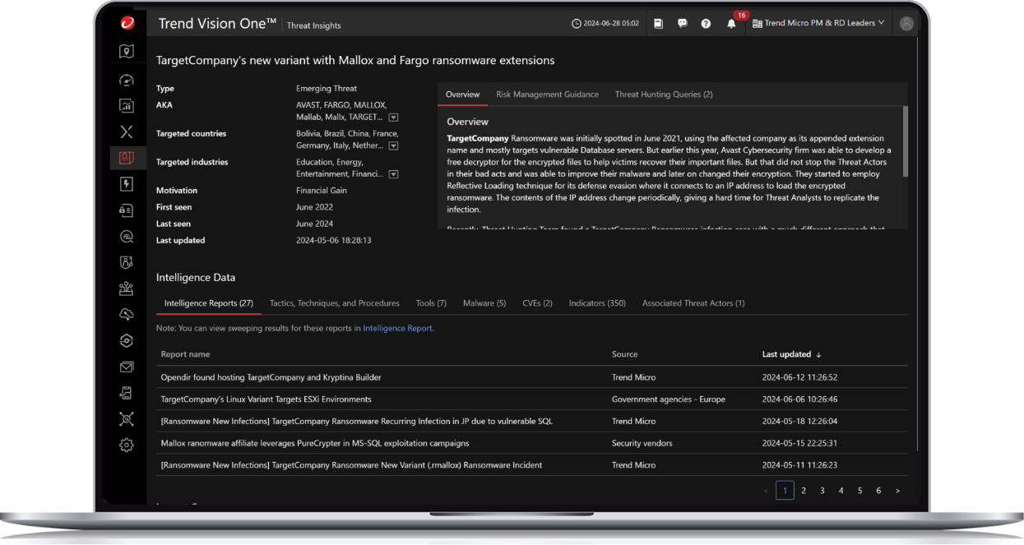Open the Trend Micro PM & RD Leaders dropdown
The height and width of the screenshot is (545, 1024).
click(818, 23)
